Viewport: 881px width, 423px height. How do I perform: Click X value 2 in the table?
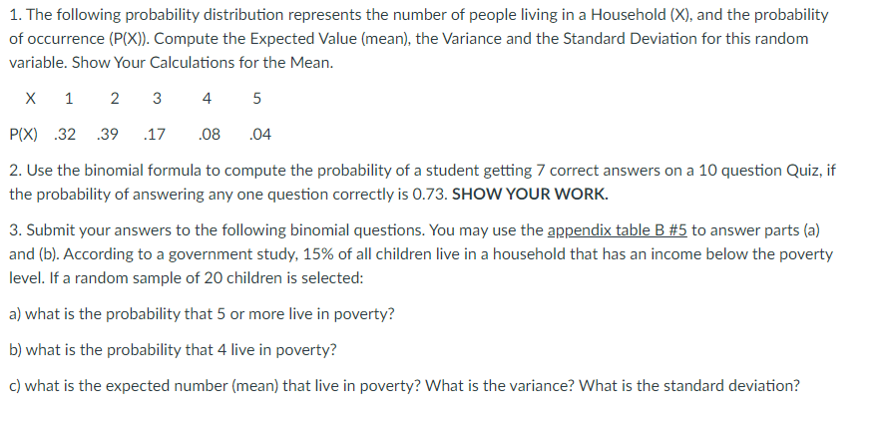[114, 99]
